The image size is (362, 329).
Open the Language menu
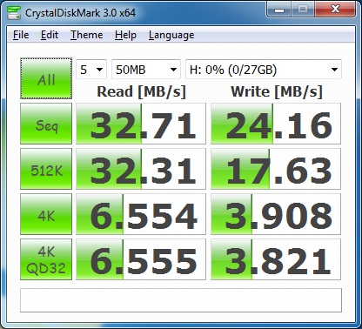tap(171, 35)
